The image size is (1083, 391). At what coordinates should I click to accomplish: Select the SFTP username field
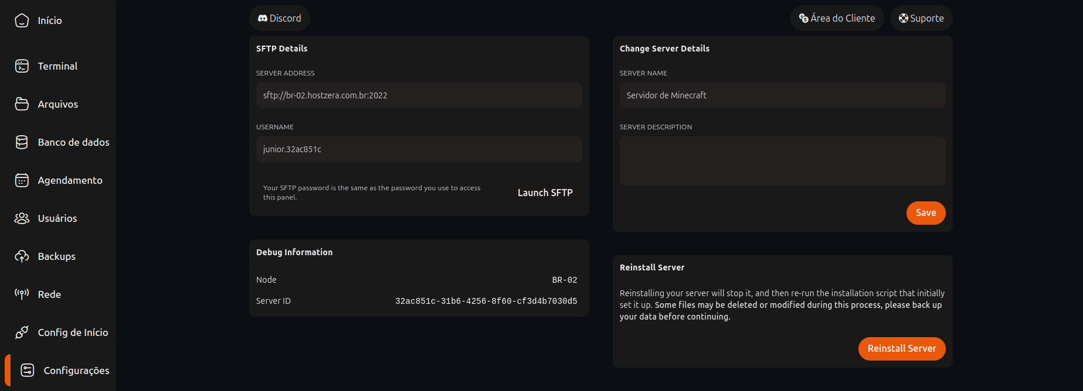coord(419,149)
